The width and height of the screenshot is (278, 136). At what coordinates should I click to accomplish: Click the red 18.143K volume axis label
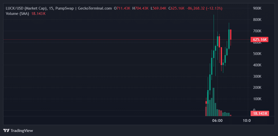point(260,113)
